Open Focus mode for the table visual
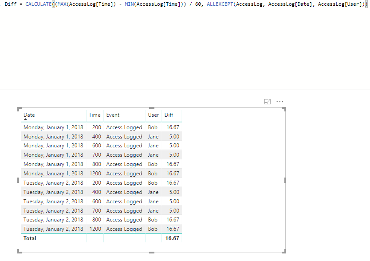370x261 pixels. pyautogui.click(x=268, y=102)
